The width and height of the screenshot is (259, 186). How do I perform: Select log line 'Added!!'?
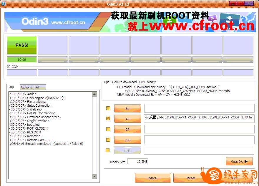pos(24,94)
